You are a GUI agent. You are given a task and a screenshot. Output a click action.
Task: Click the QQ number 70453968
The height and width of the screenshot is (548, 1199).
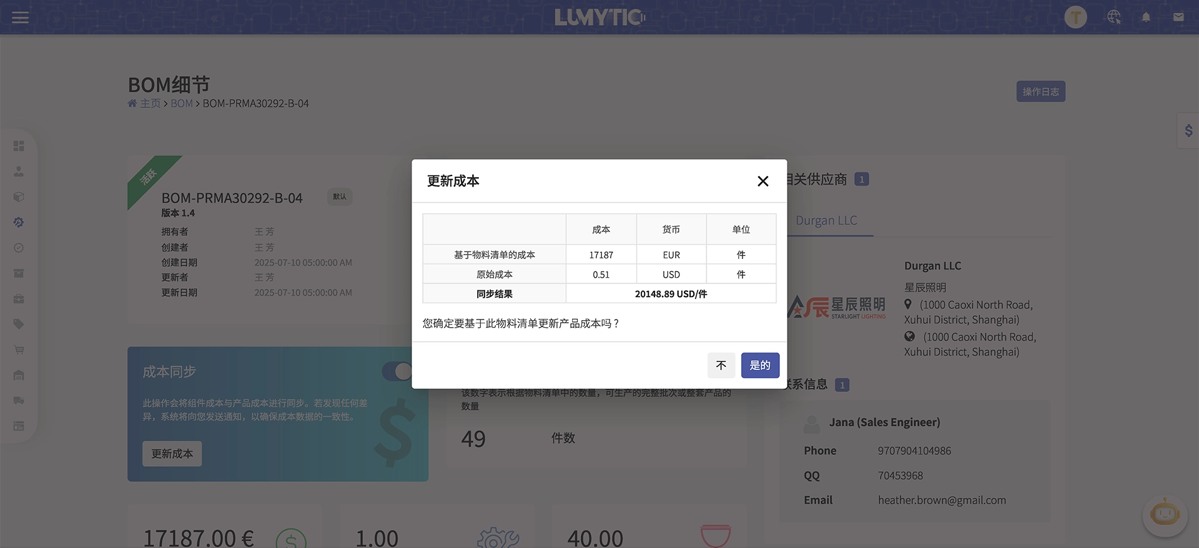click(900, 476)
